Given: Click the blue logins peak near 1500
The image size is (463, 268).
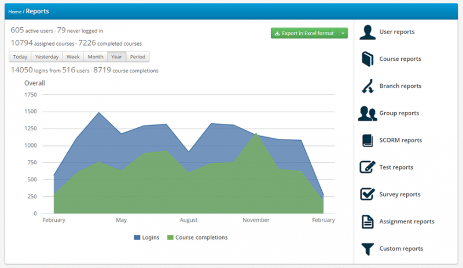Looking at the screenshot, I should click(99, 112).
